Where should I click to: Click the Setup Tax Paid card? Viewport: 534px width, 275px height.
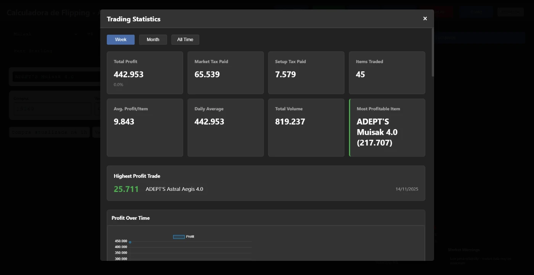click(306, 73)
